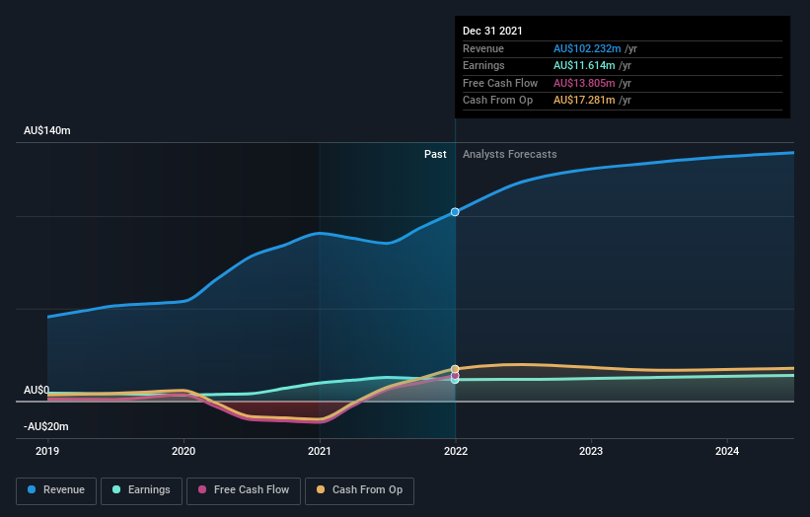Viewport: 810px width, 517px height.
Task: Click the 2021 x-axis label
Action: tap(320, 451)
